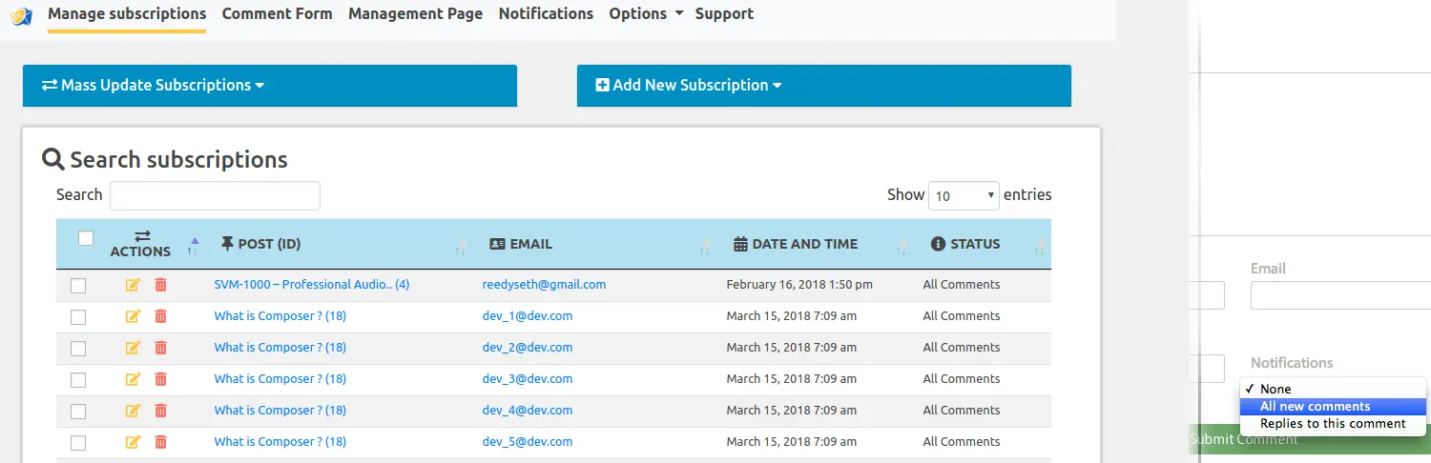Choose 'Replies to this comment' notification option

coord(1332,424)
